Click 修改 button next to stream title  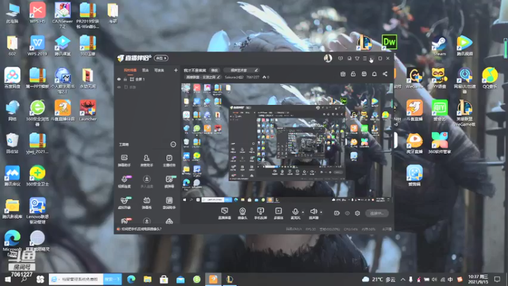click(x=215, y=70)
